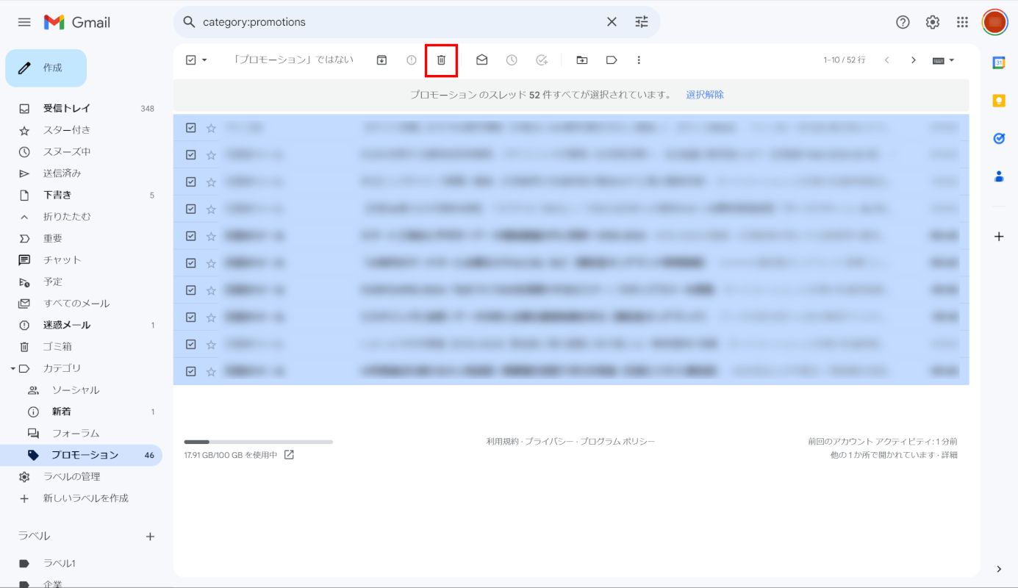Open Google Keep side panel icon
The image size is (1018, 588).
pyautogui.click(x=999, y=101)
